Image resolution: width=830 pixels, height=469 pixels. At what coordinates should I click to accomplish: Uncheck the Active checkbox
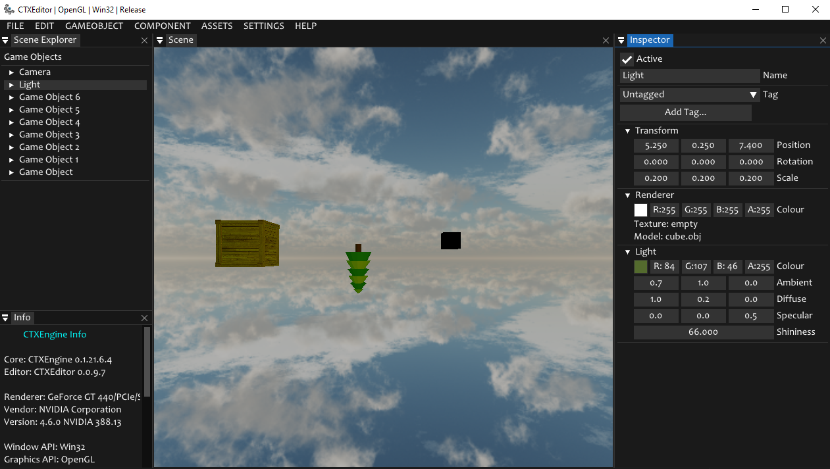(627, 59)
